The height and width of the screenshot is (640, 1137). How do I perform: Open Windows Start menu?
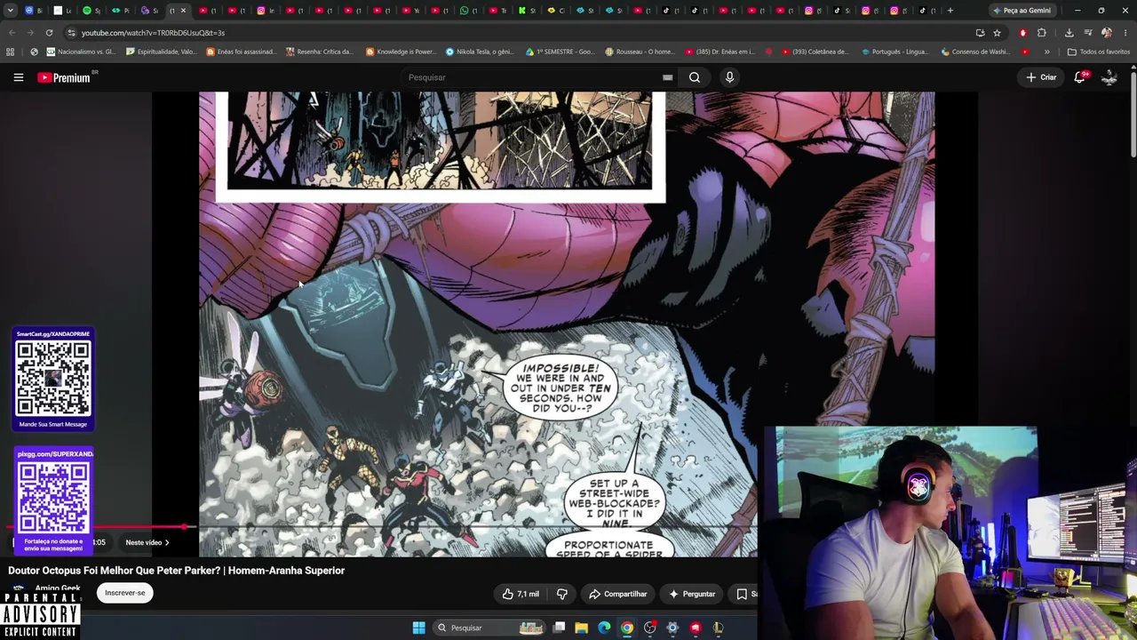point(418,628)
